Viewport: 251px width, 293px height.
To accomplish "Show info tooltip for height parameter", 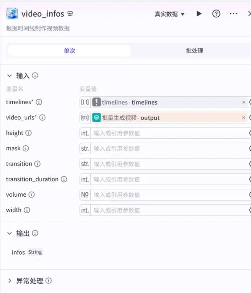I will [x=29, y=133].
